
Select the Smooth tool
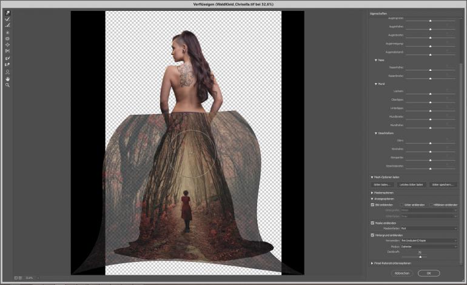7,25
